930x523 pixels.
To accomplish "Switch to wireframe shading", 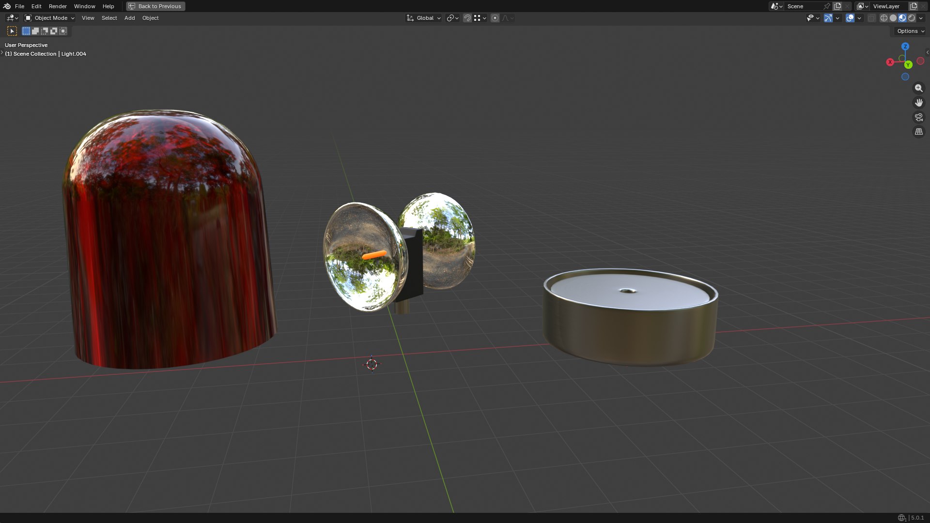I will click(884, 18).
